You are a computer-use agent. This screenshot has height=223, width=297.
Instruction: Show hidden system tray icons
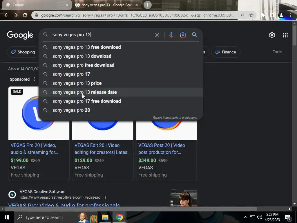click(x=245, y=217)
